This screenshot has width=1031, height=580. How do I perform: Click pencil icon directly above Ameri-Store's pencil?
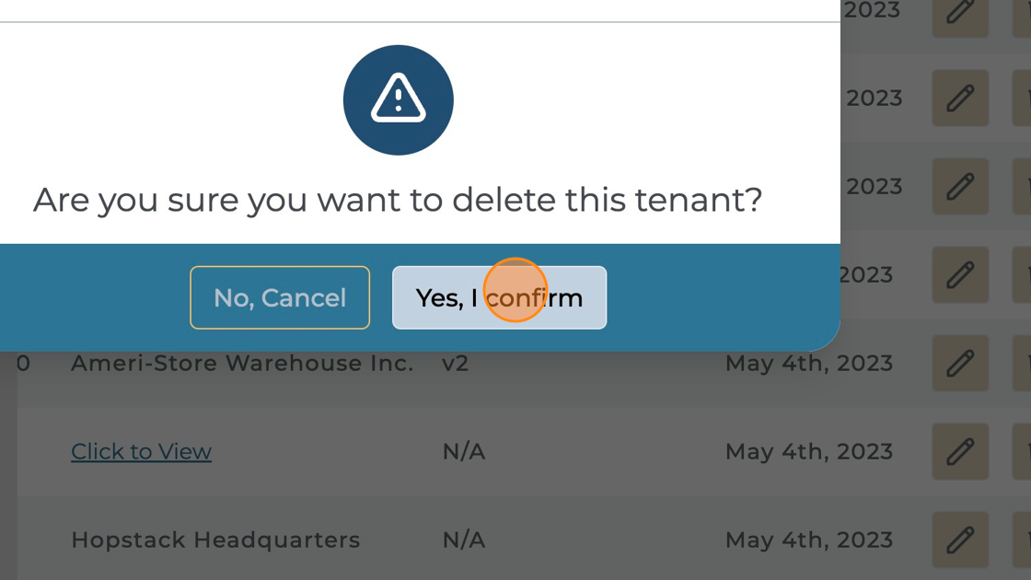click(x=960, y=275)
